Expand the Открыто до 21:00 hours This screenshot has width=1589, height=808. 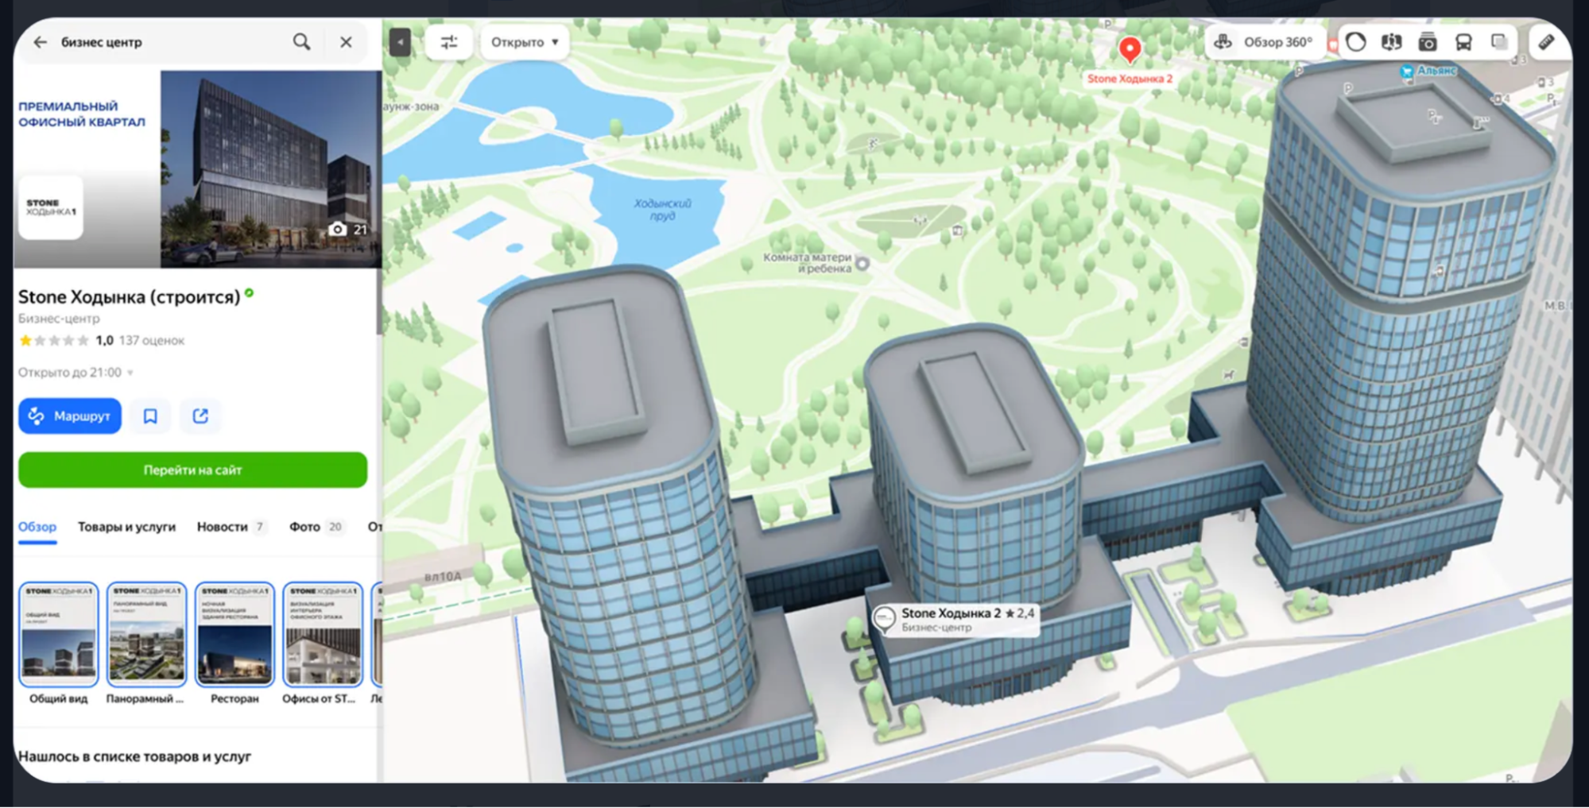[x=76, y=372]
